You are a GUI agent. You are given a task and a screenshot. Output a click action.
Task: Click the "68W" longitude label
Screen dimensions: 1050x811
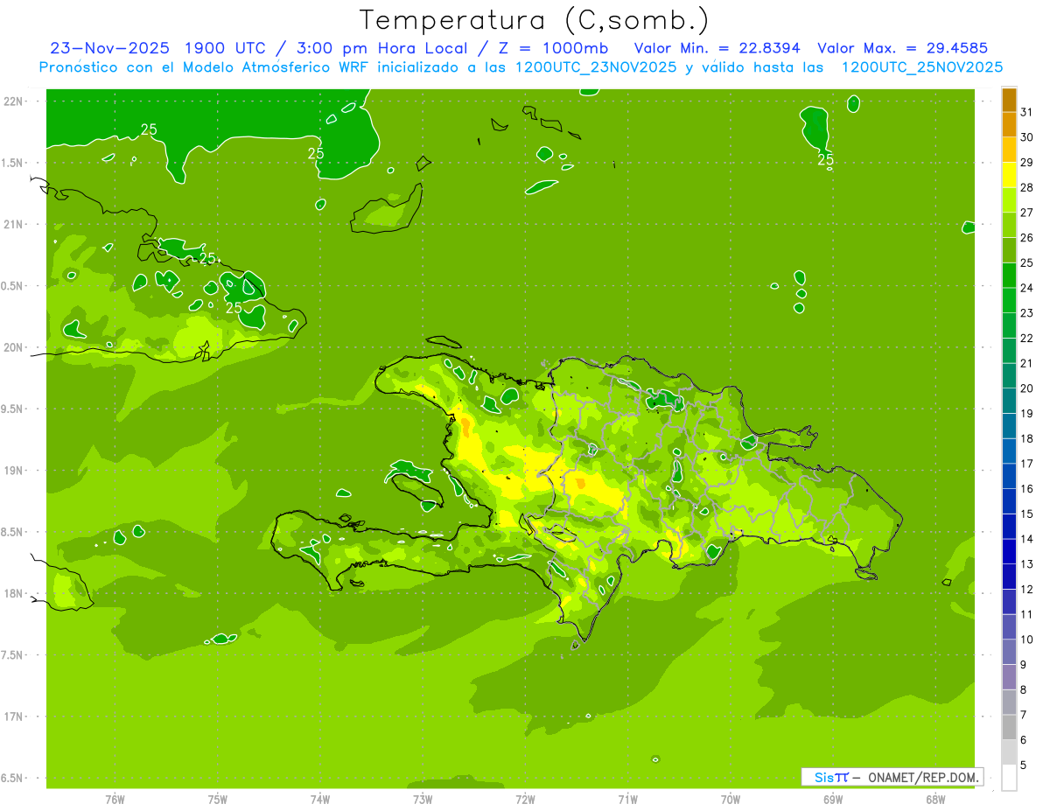[935, 800]
